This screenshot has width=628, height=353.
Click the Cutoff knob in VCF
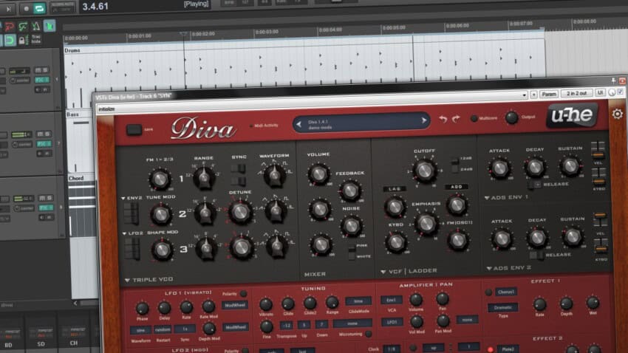tap(425, 171)
